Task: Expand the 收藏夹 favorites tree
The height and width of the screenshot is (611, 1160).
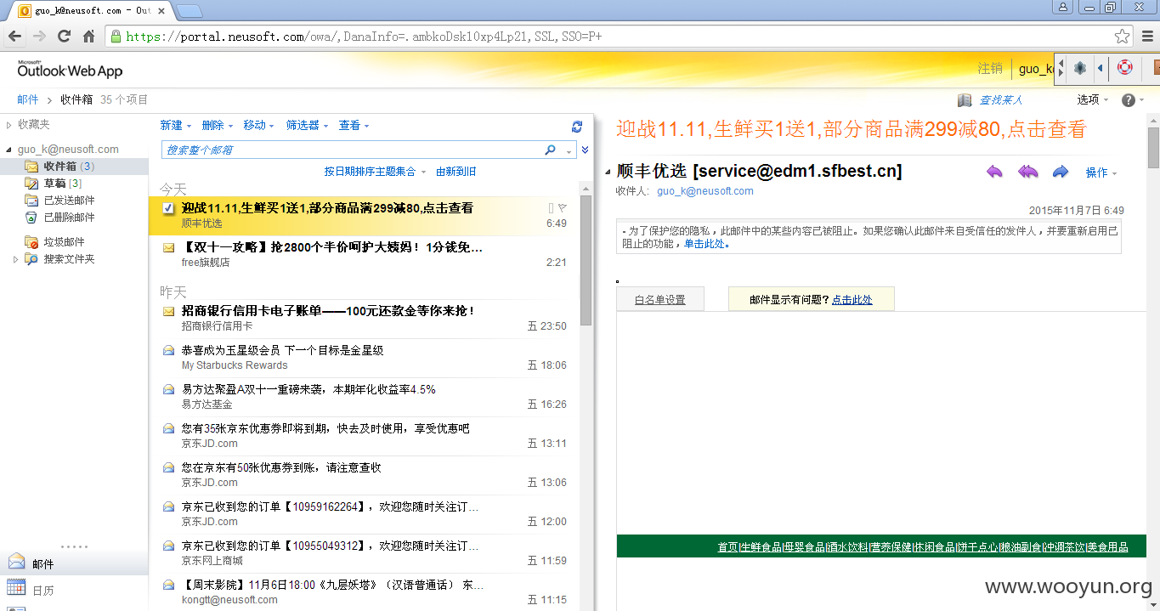Action: click(9, 125)
